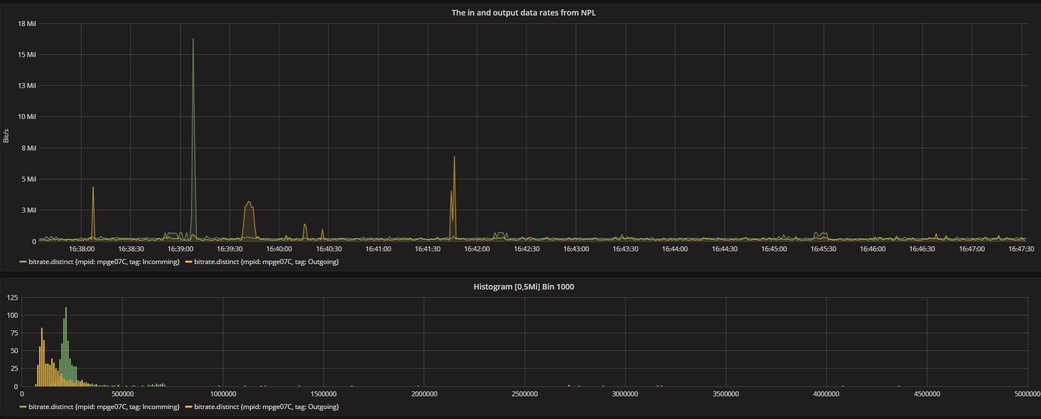Click the '16:47:00' time axis label
Screen dimensions: 1041x419
tap(972, 249)
